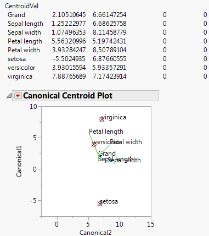Click value 6.68625758 in Sepal length row
The width and height of the screenshot is (209, 236).
(x=109, y=24)
